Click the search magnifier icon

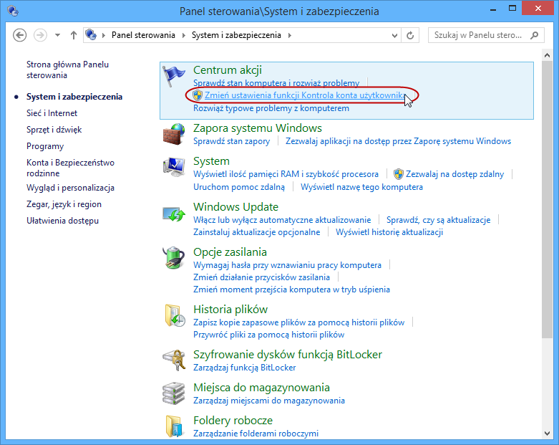pos(534,35)
